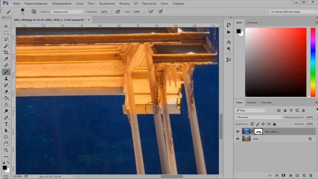
Task: Select the Eraser tool
Action: click(x=6, y=91)
